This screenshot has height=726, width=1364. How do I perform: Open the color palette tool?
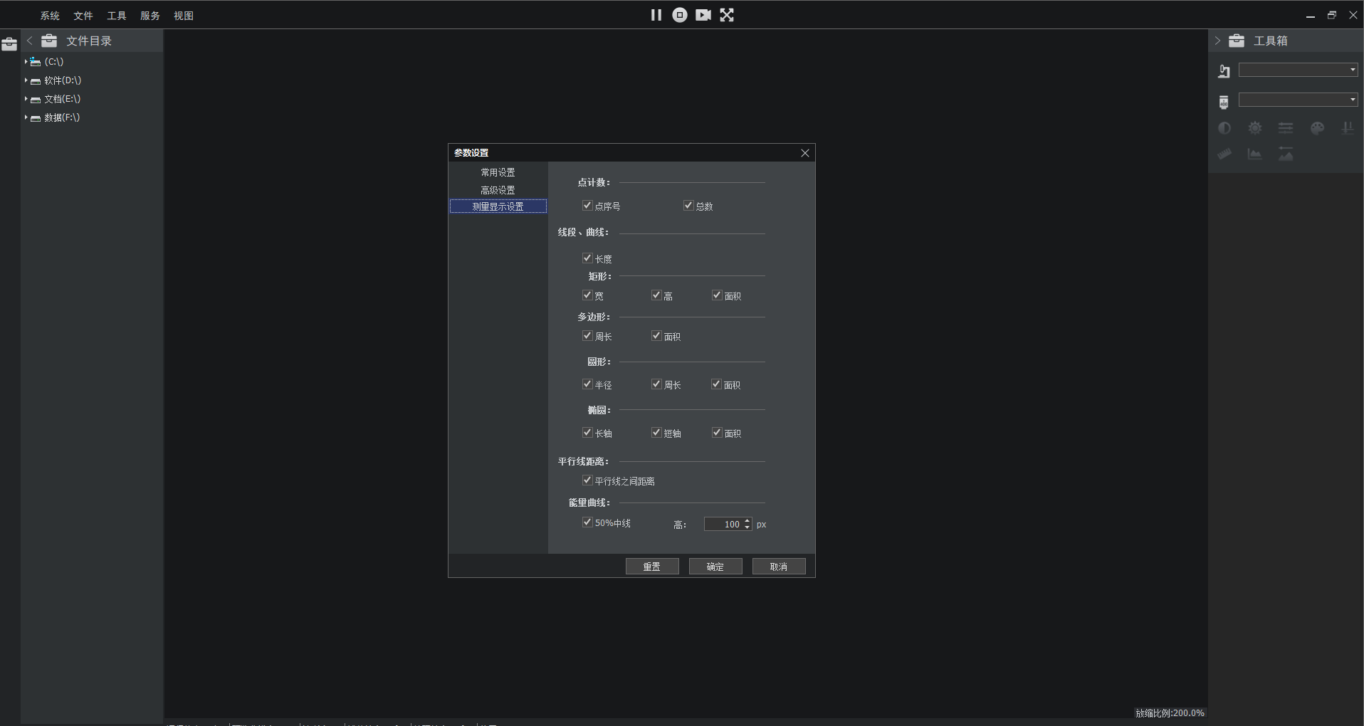[1318, 128]
